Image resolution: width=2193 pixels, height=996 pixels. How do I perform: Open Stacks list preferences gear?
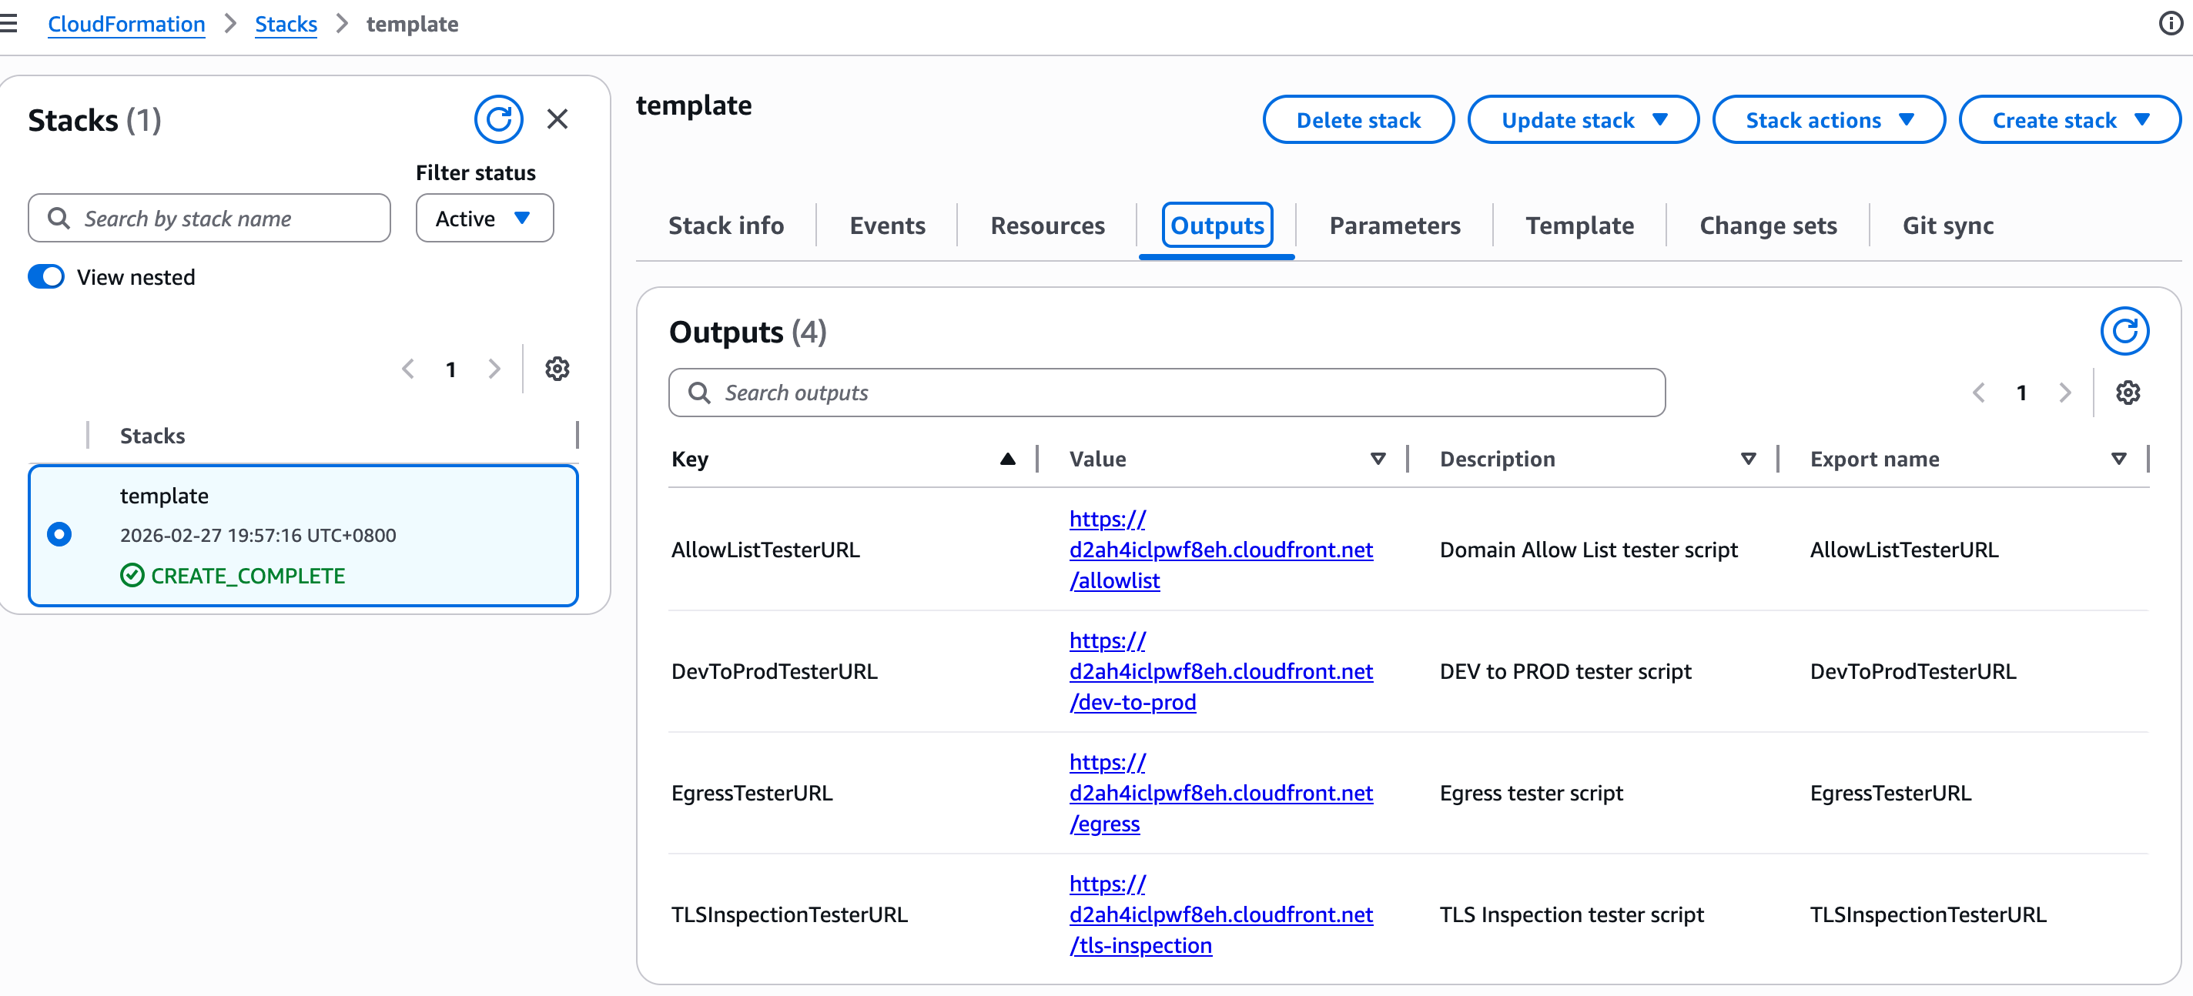tap(557, 369)
